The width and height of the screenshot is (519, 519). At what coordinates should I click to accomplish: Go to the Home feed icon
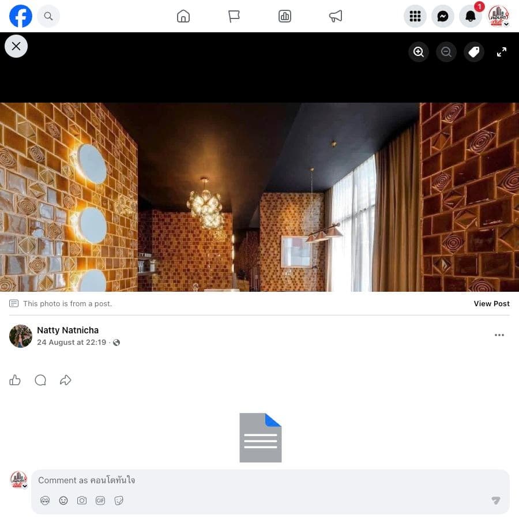click(x=183, y=16)
